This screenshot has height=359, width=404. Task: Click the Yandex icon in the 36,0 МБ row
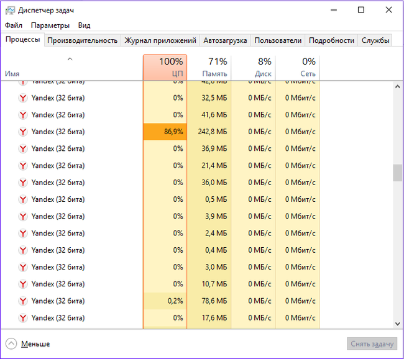(23, 183)
